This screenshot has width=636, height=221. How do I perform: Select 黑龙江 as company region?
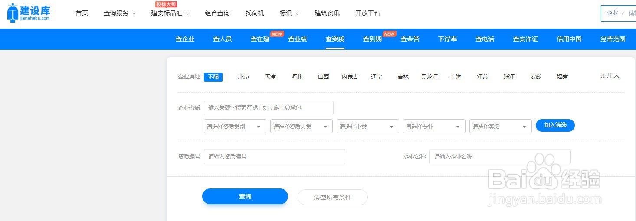429,77
